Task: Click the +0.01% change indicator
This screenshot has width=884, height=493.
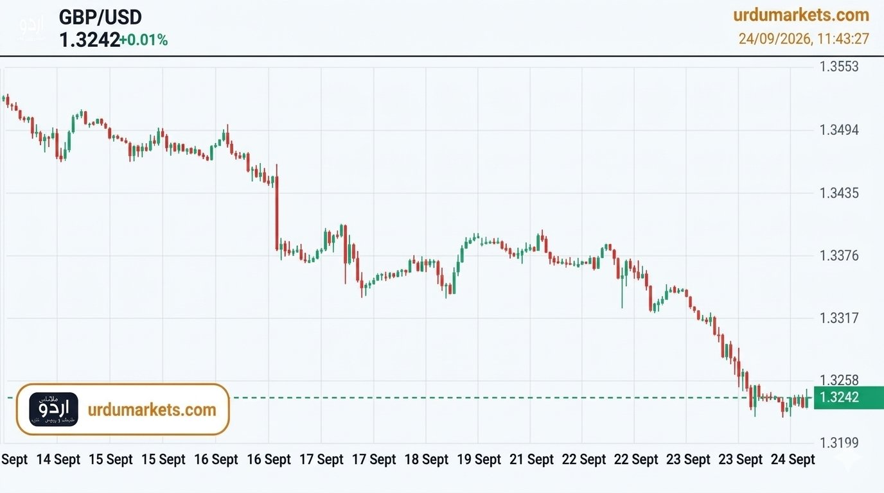Action: [x=144, y=40]
